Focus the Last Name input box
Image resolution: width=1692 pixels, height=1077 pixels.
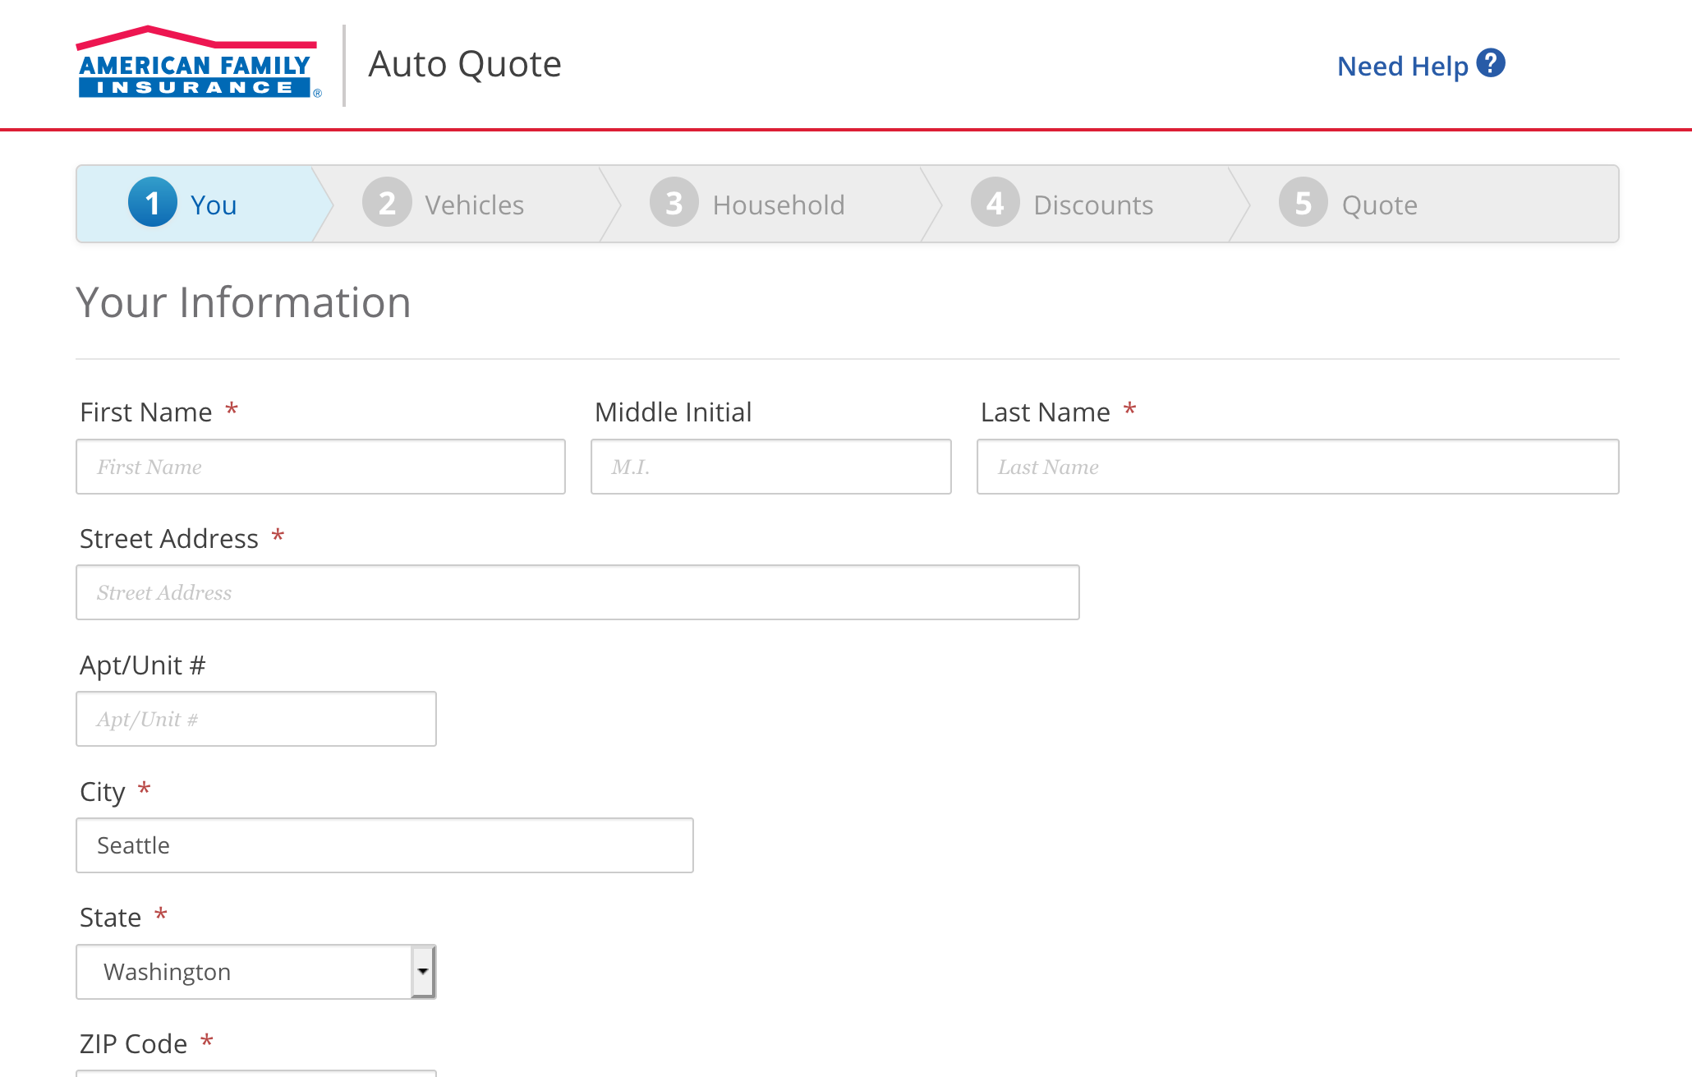[x=1297, y=467]
